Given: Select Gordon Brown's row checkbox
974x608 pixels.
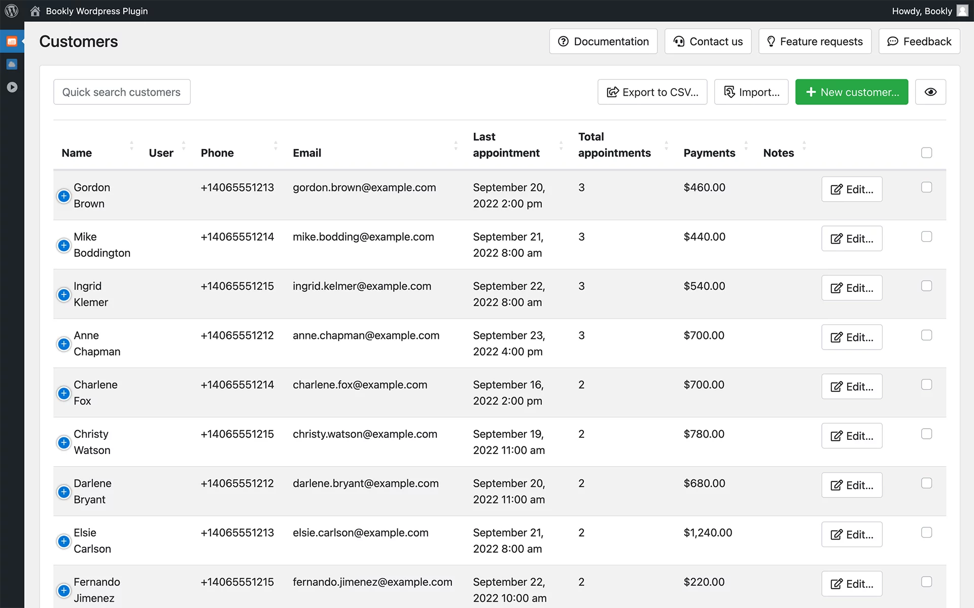Looking at the screenshot, I should 926,187.
